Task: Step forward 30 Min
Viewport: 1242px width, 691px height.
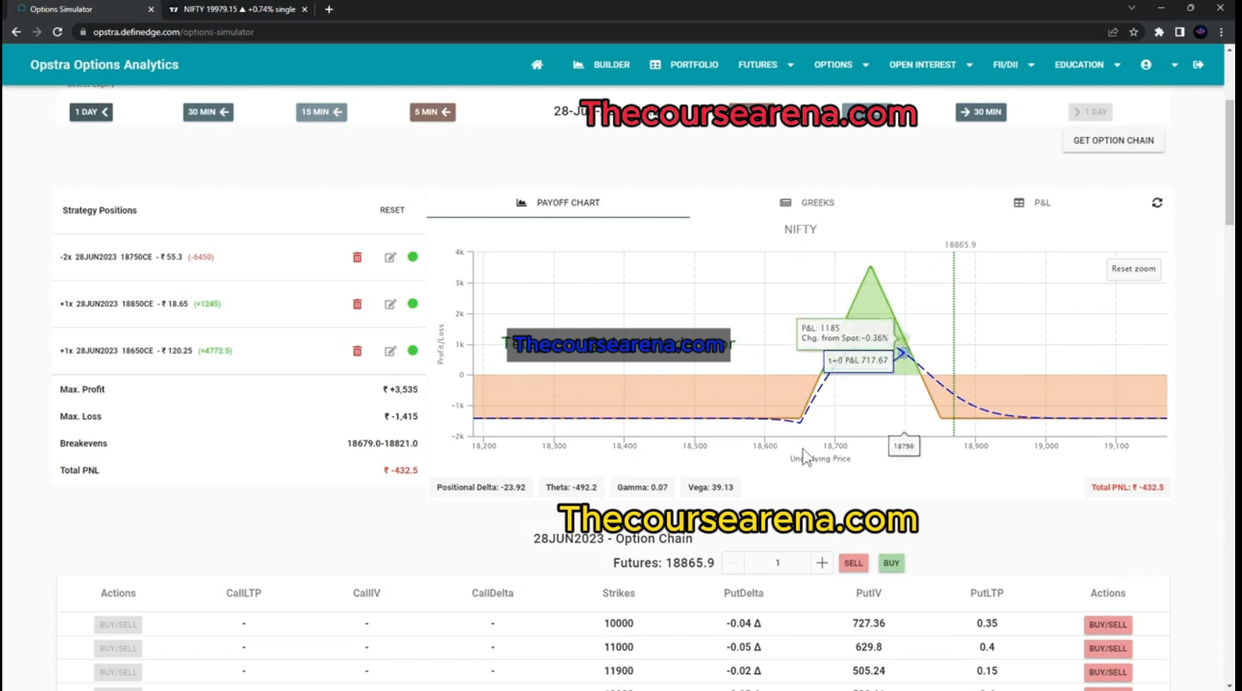Action: [981, 112]
